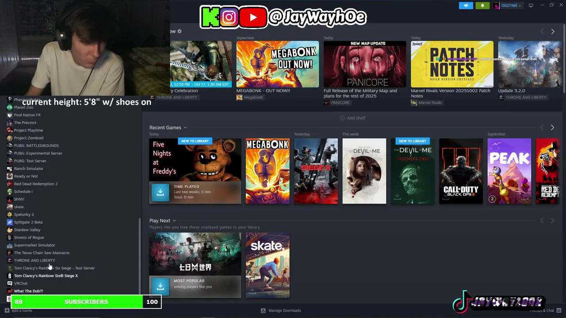Select Schedule I in library list

coord(23,192)
